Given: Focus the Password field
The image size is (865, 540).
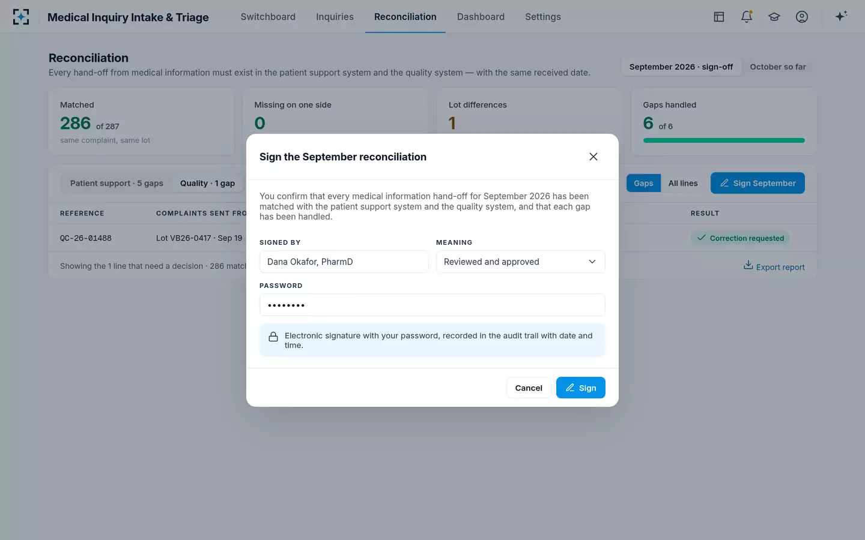Looking at the screenshot, I should (x=432, y=305).
